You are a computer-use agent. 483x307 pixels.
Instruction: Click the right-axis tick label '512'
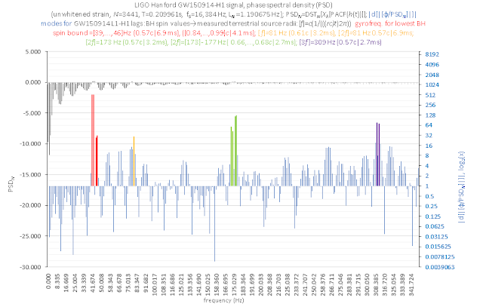(431, 95)
